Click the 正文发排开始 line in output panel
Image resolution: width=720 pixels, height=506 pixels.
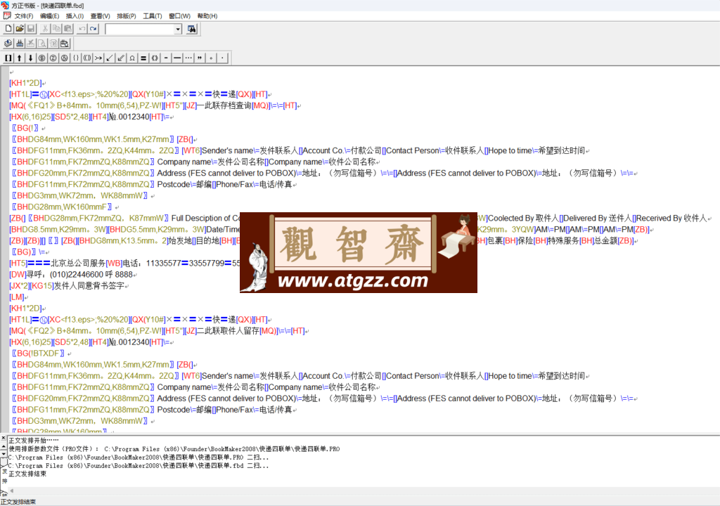click(x=34, y=440)
